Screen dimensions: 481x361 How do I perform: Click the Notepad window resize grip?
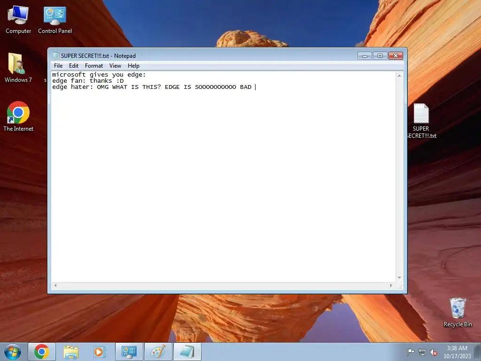[400, 286]
